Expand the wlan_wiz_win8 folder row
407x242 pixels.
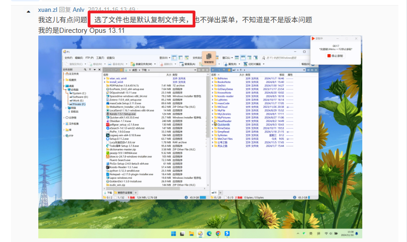coord(104,78)
